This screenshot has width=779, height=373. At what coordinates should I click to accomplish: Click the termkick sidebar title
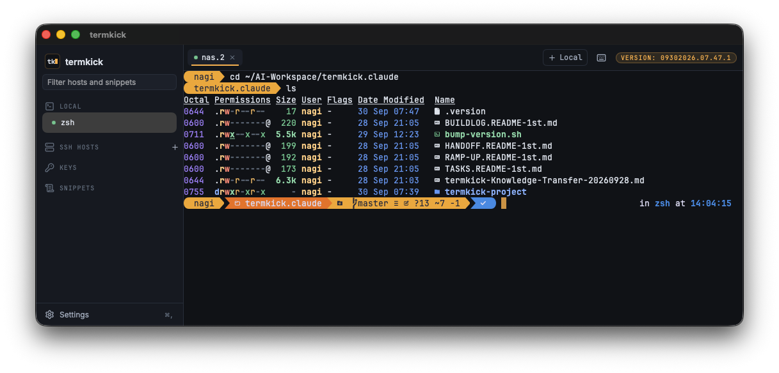point(84,62)
